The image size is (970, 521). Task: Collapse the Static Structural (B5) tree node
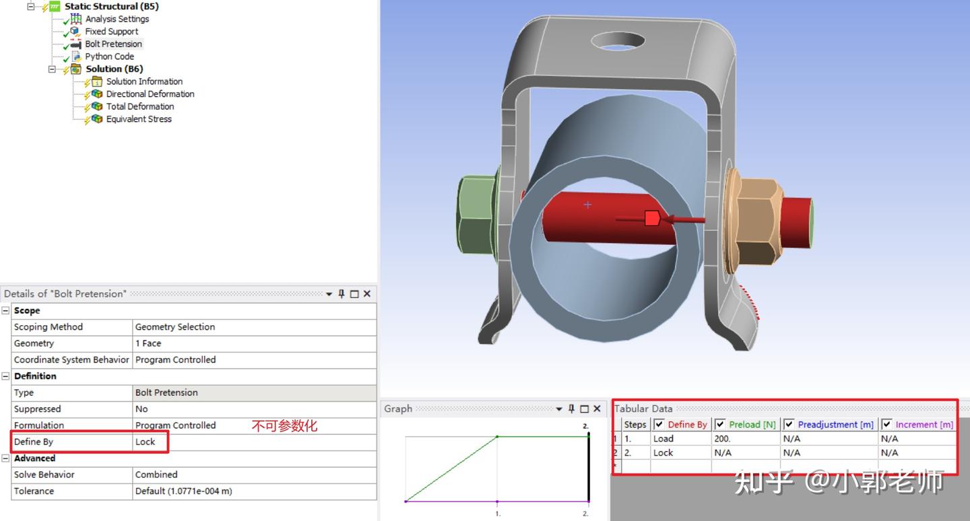click(x=31, y=7)
